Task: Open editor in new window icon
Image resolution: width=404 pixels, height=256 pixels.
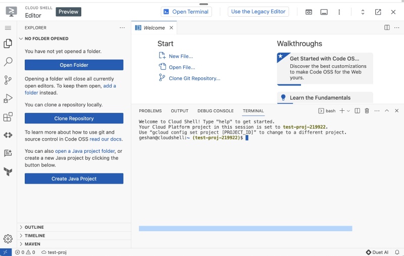Action: (378, 12)
